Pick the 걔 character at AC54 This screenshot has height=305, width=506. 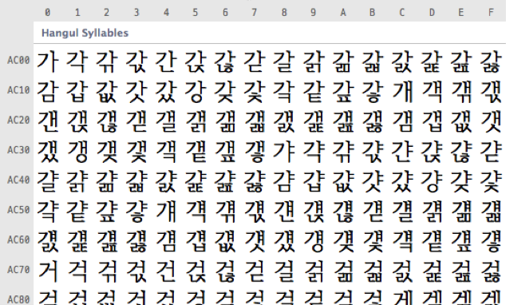pos(166,212)
